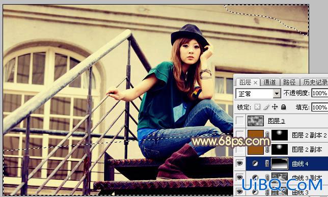Select the 图层 3 layer thumbnail

[255, 121]
